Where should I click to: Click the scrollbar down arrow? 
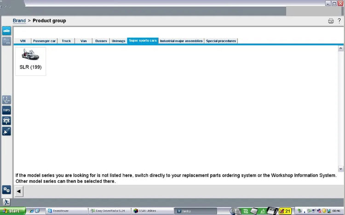click(341, 169)
